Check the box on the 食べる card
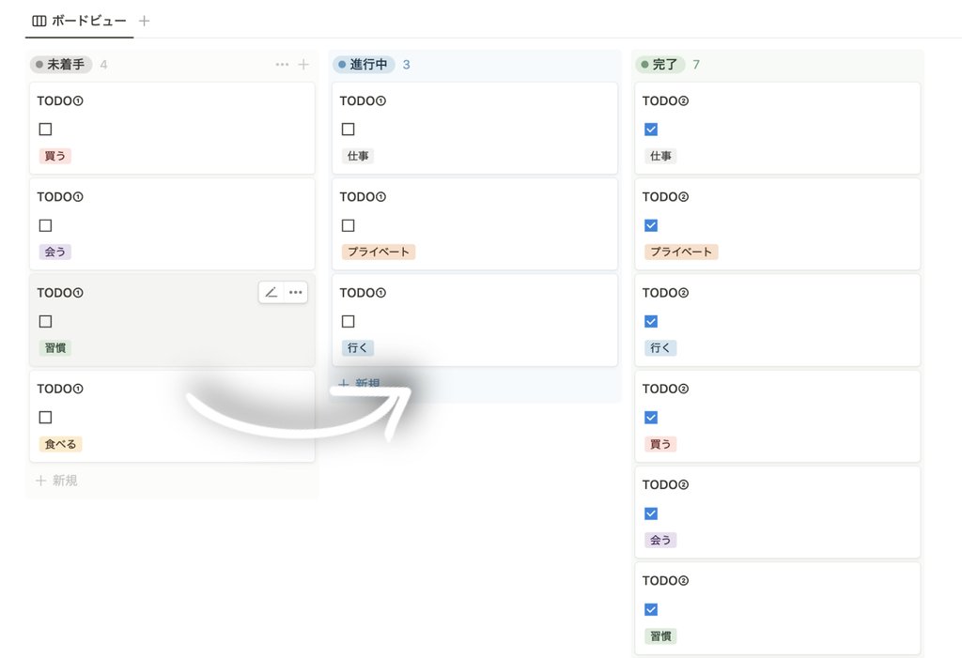Viewport: 962px width, 658px height. pos(45,418)
